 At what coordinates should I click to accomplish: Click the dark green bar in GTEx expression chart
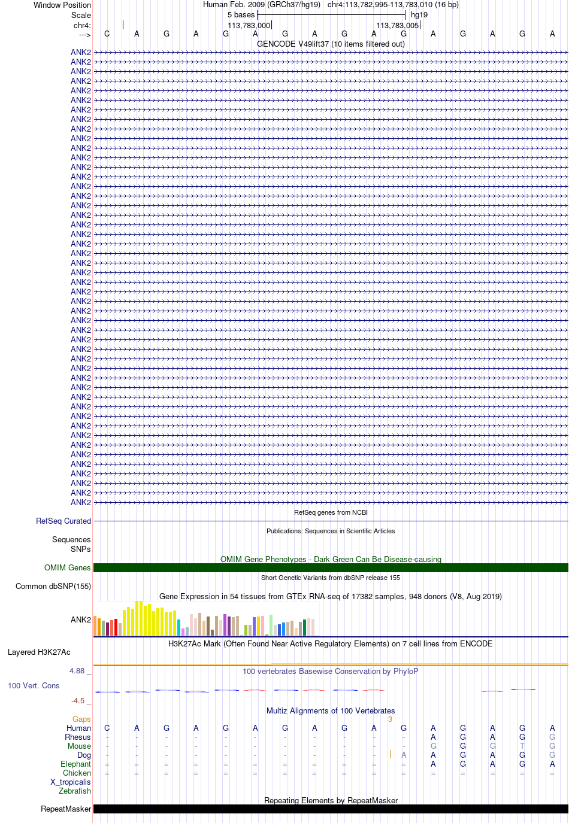click(305, 627)
